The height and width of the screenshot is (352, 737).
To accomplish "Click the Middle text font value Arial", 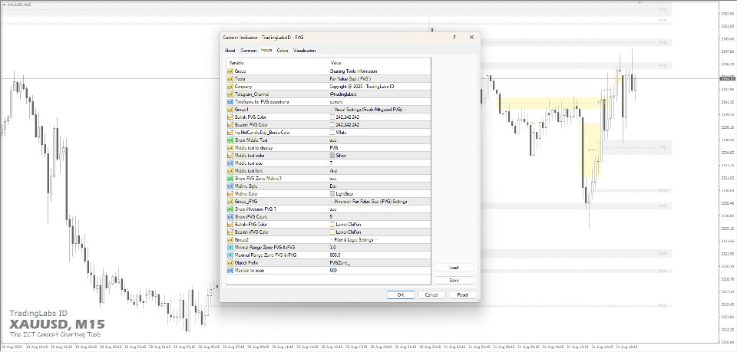I will click(334, 171).
